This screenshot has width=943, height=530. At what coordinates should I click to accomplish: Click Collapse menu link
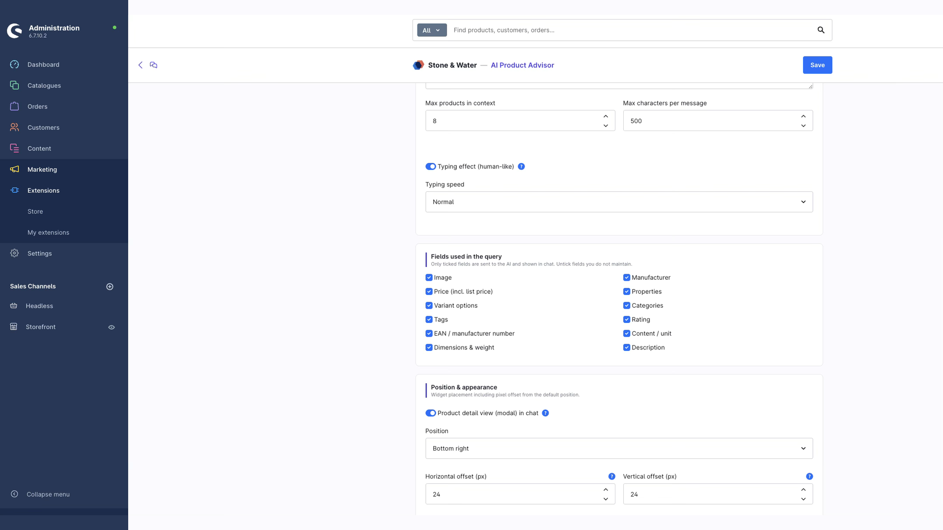pyautogui.click(x=48, y=494)
